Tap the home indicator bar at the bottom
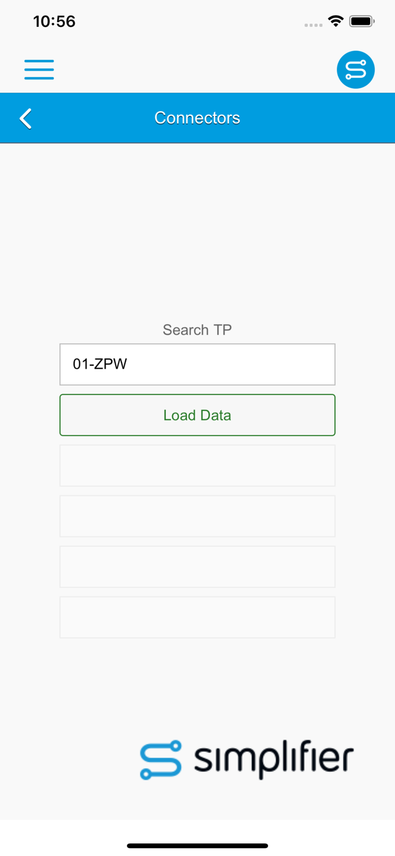 197,845
